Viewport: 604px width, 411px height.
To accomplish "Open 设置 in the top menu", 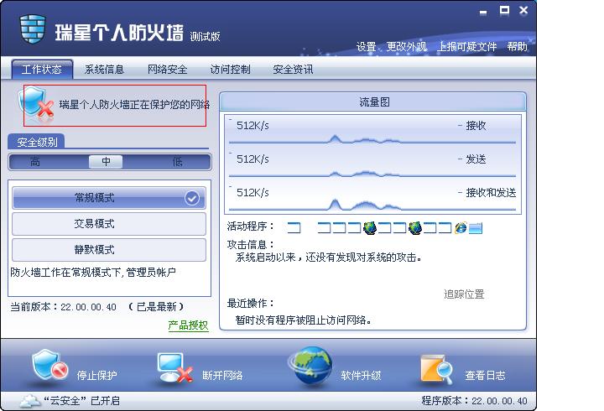I will 366,47.
